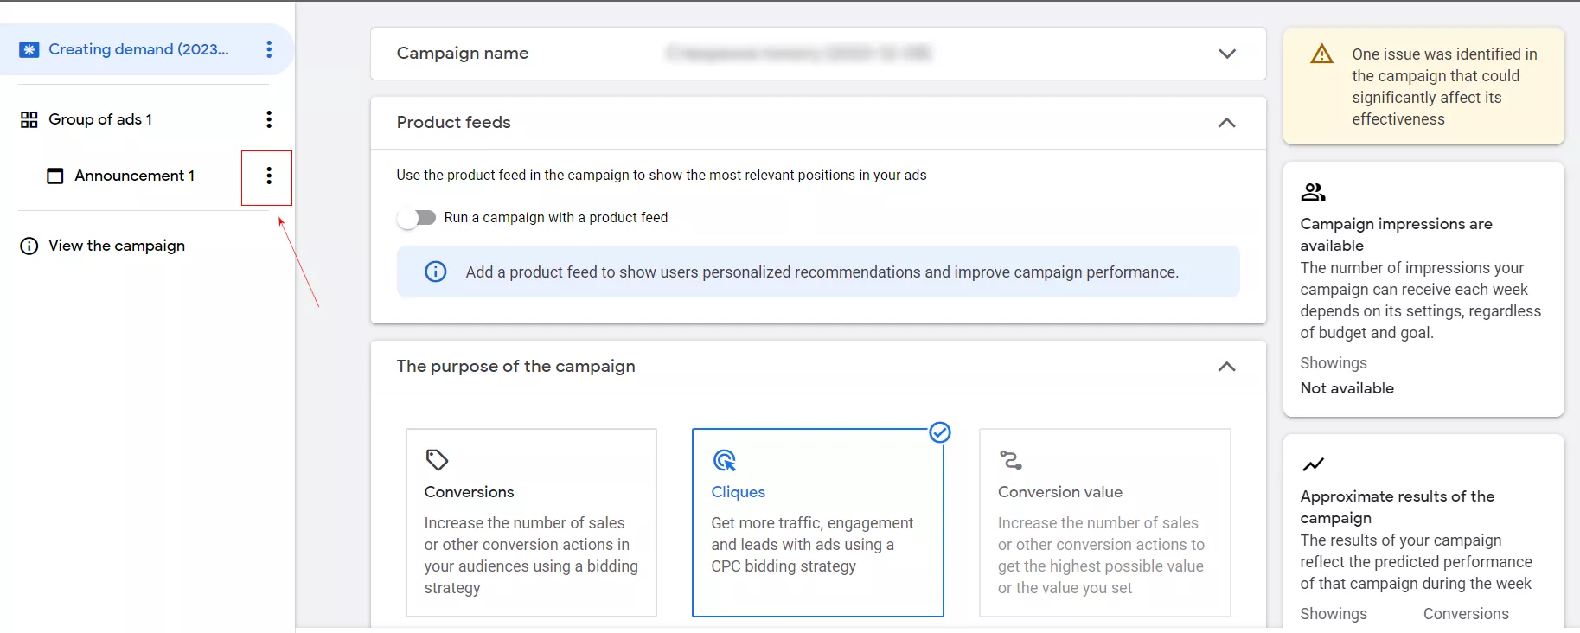Click the people icon above Campaign impressions
Screen dimensions: 1580x633
1313,192
